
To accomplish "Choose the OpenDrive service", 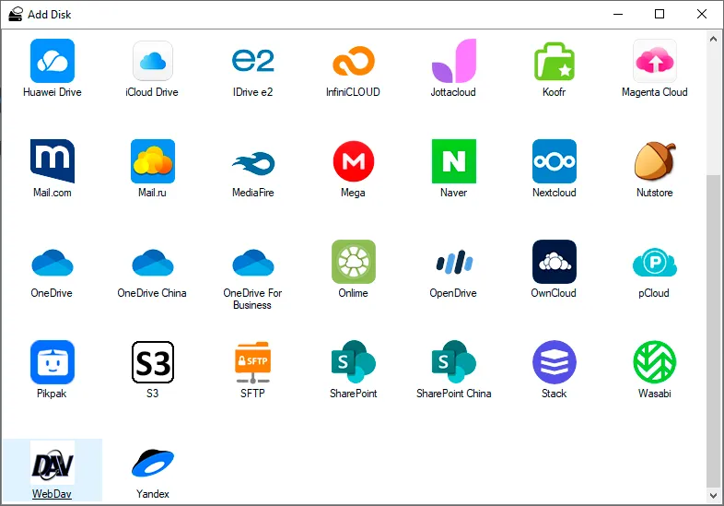I will [x=453, y=262].
